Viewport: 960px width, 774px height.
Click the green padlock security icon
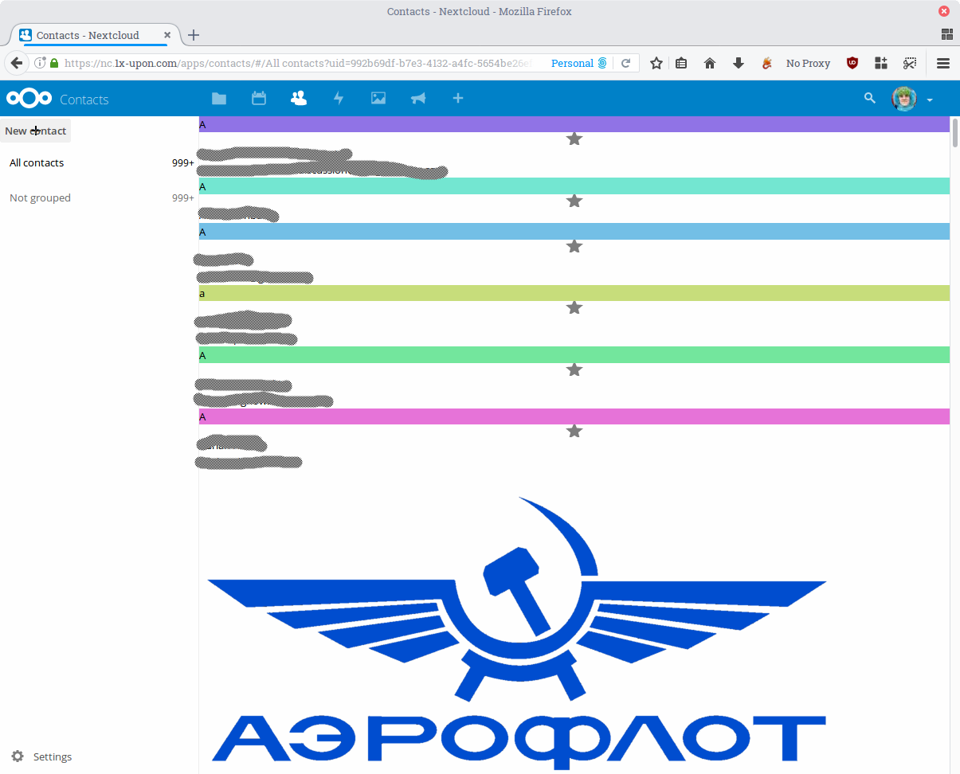54,63
